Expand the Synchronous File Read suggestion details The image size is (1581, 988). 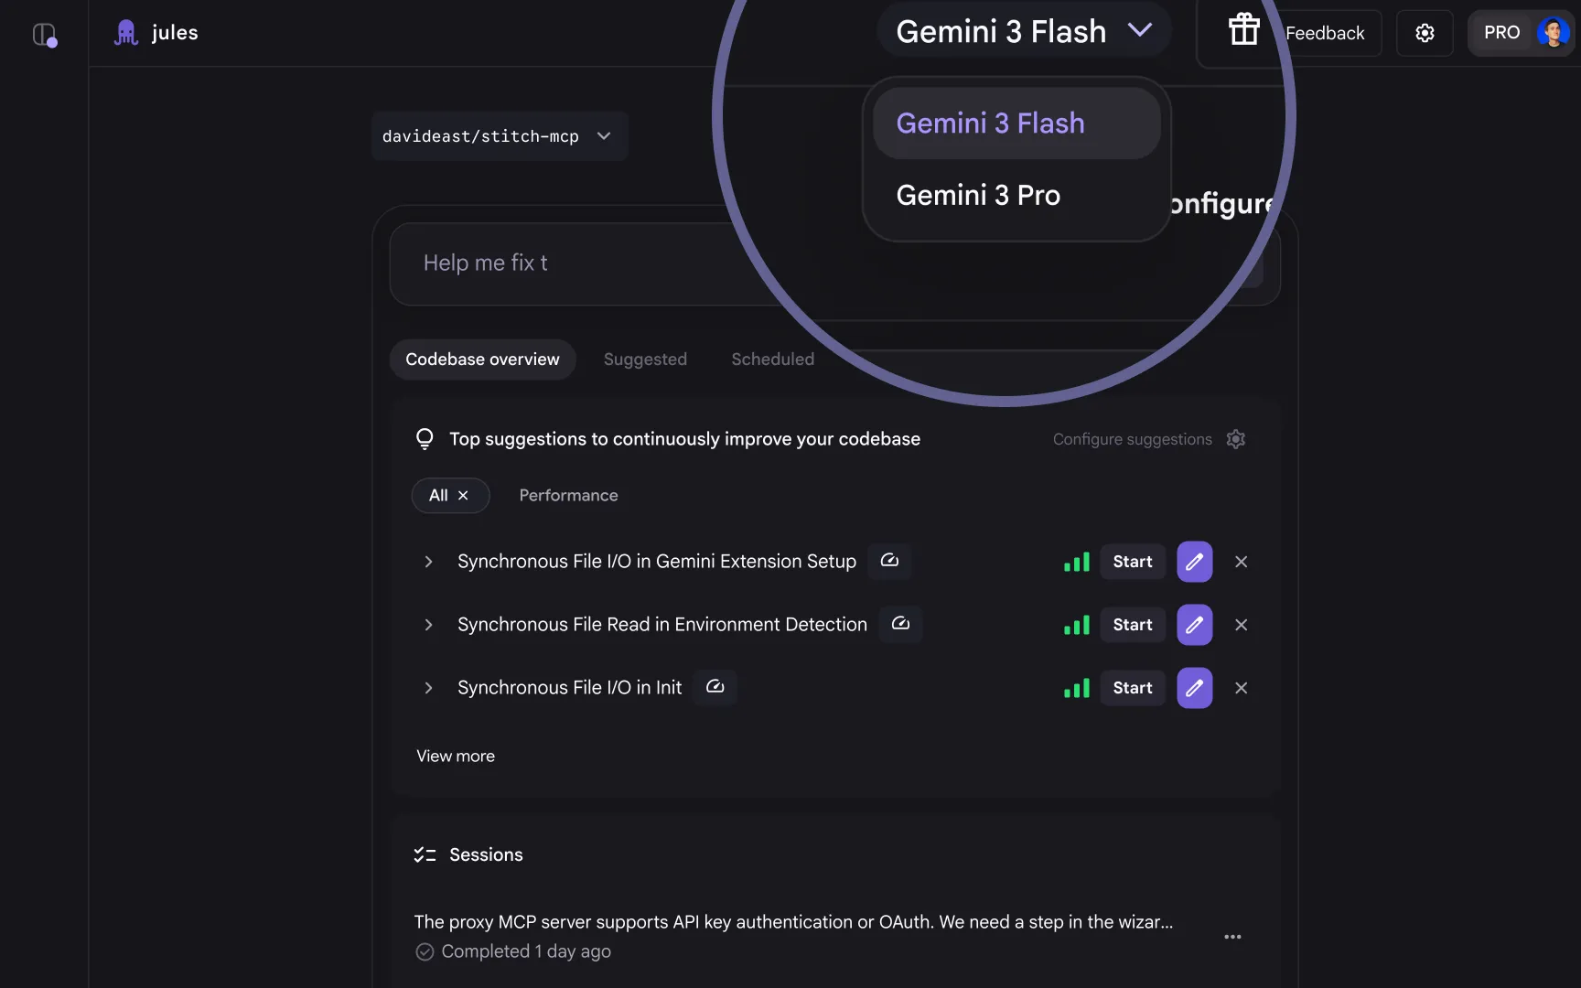428,625
